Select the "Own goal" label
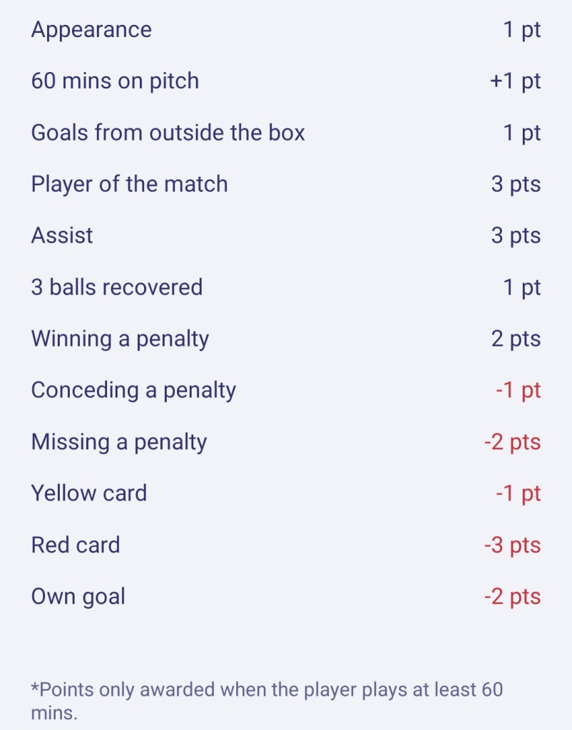 click(x=78, y=597)
